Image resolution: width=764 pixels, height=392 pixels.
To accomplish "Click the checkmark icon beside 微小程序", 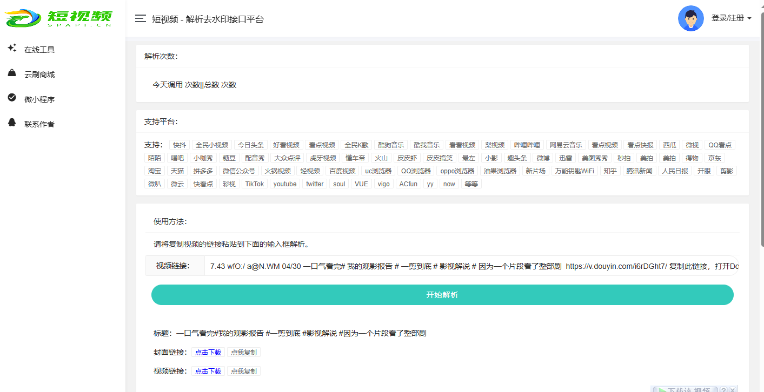I will (x=12, y=98).
